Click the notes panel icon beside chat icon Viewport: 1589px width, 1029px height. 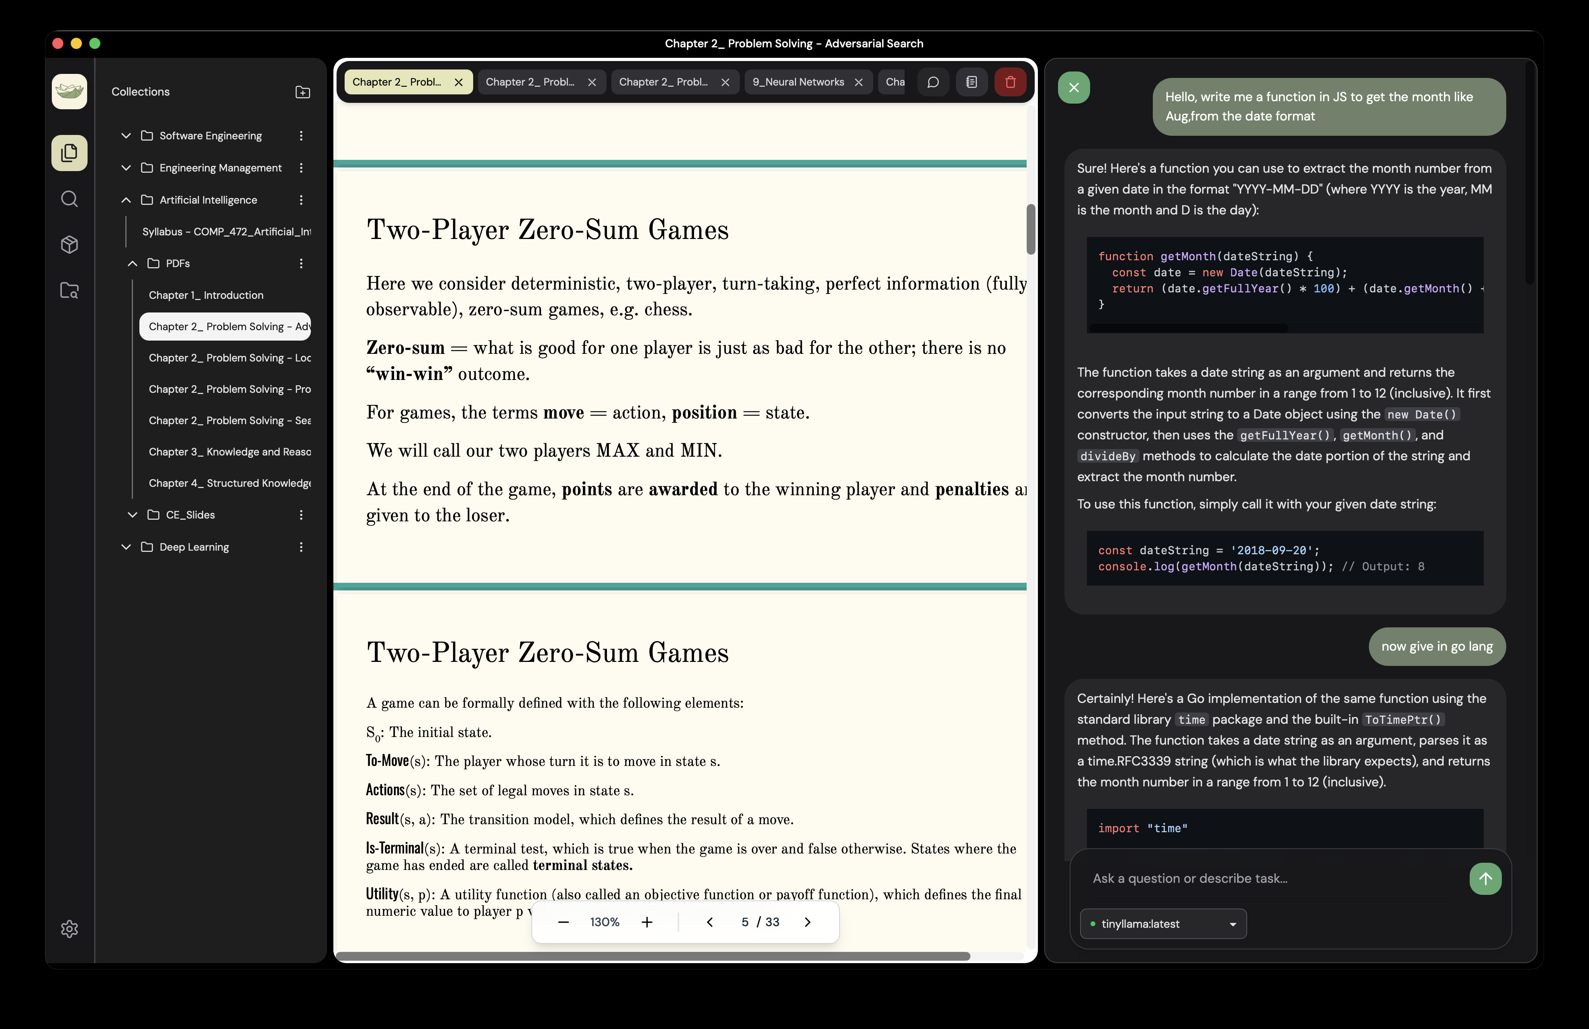[971, 82]
